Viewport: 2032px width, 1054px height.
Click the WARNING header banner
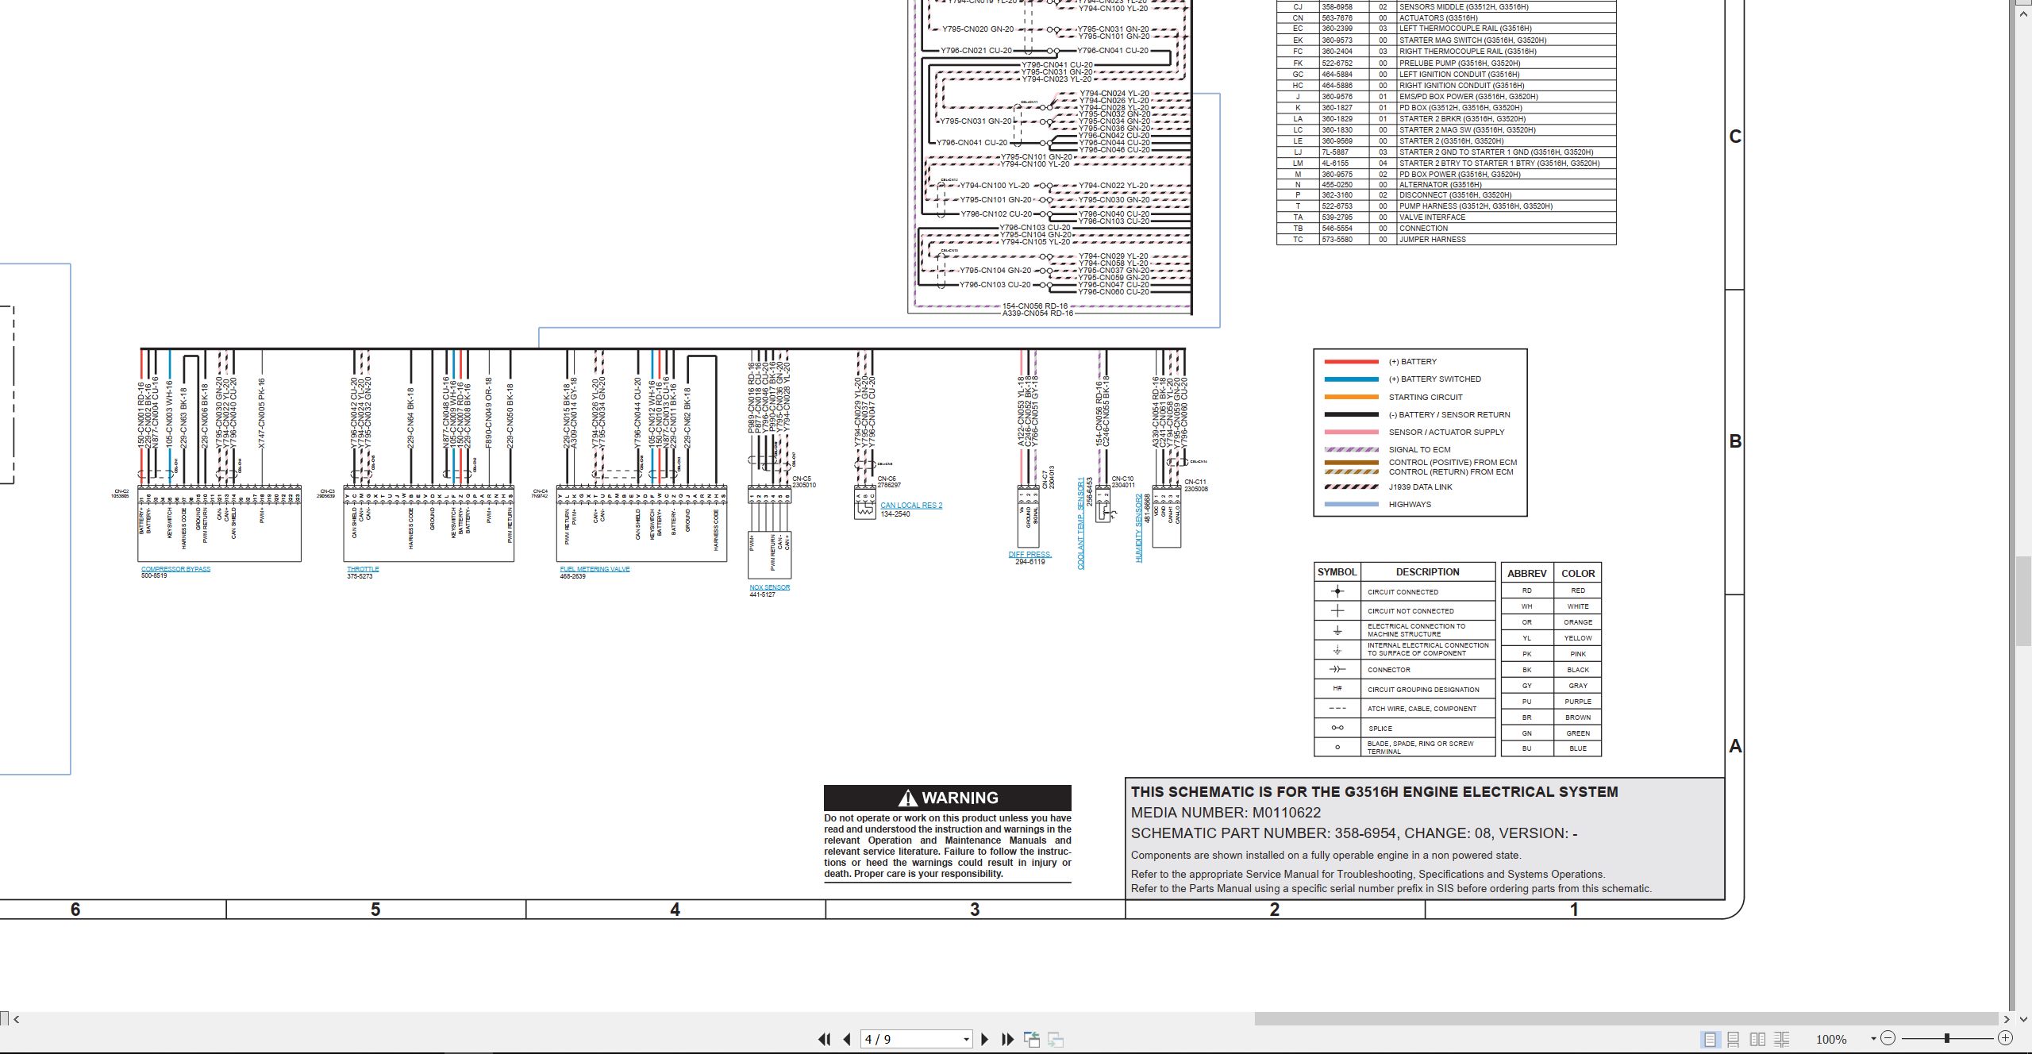click(948, 798)
